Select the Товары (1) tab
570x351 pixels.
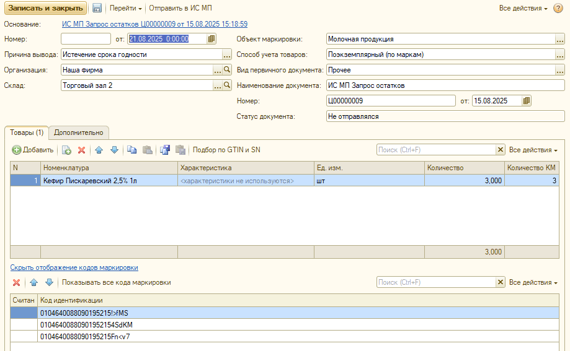point(27,132)
